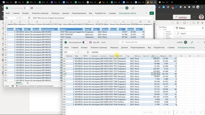Open Формулы tab in front Excel window

(114, 48)
